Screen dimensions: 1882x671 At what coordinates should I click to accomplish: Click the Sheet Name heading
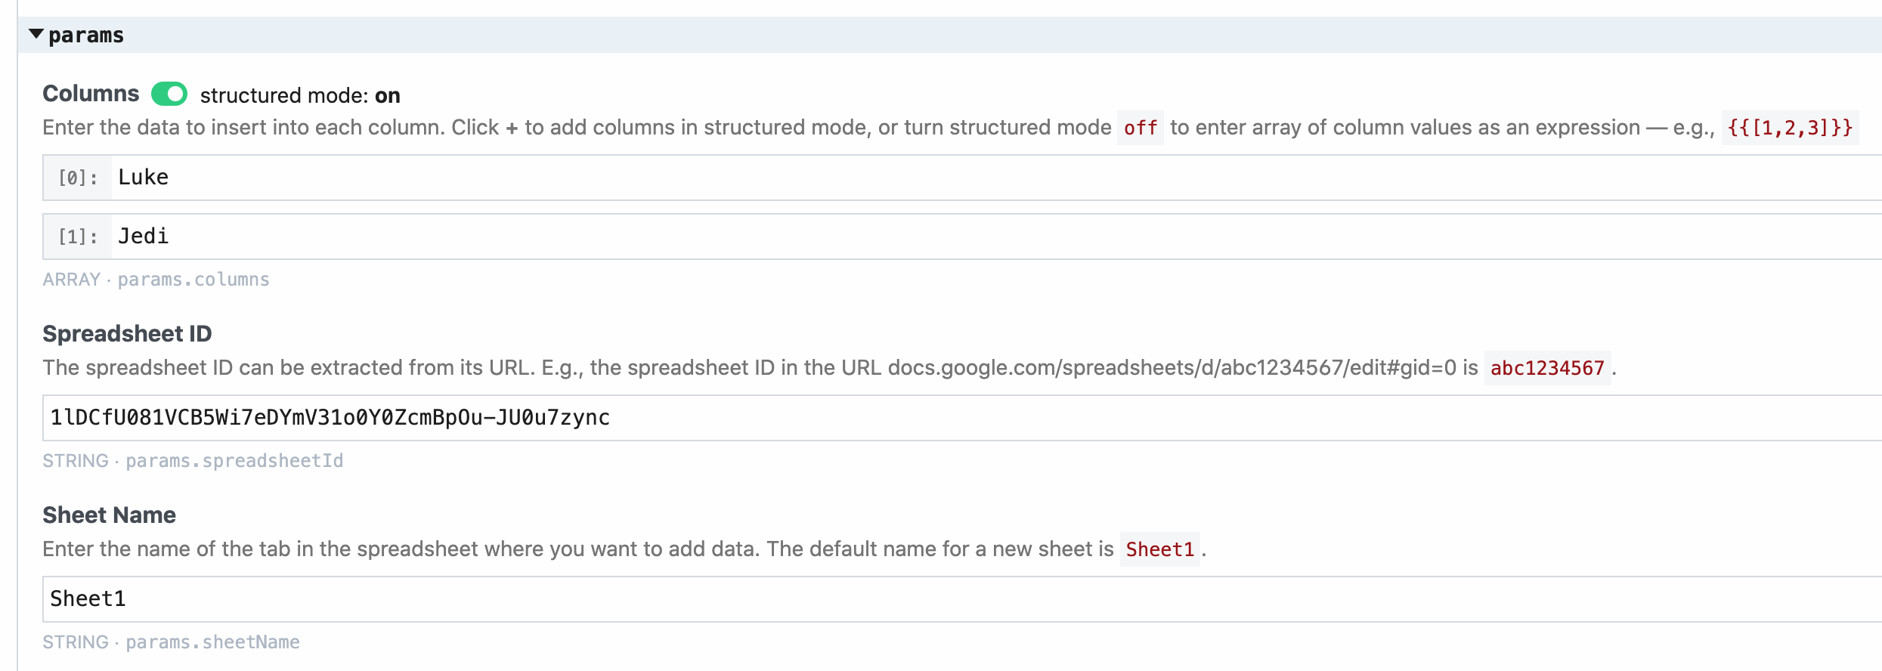click(109, 515)
